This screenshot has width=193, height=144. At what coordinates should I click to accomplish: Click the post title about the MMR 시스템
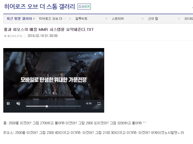pyautogui.click(x=49, y=30)
